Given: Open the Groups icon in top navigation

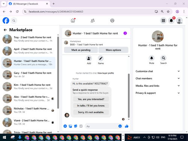Looking at the screenshot, I should coord(112,21).
